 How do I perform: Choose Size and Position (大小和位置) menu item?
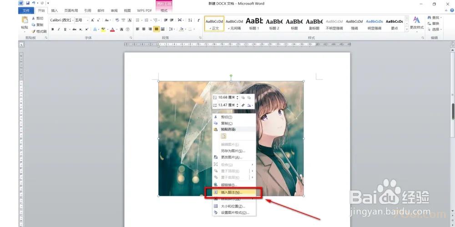click(234, 206)
